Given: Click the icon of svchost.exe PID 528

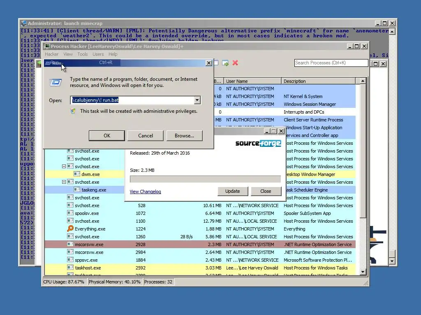Looking at the screenshot, I should [x=70, y=205].
